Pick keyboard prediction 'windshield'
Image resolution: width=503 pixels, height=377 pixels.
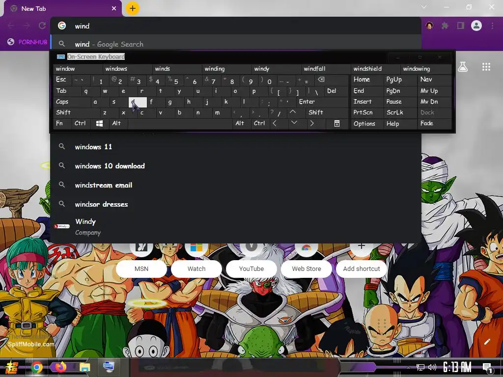click(376, 69)
